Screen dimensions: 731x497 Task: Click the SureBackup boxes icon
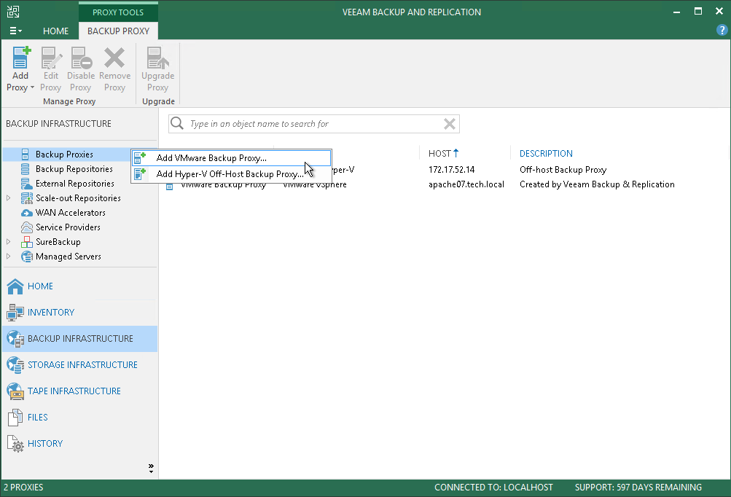click(x=26, y=242)
